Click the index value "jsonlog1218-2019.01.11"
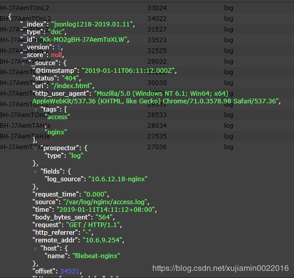This screenshot has height=278, width=294. click(92, 24)
